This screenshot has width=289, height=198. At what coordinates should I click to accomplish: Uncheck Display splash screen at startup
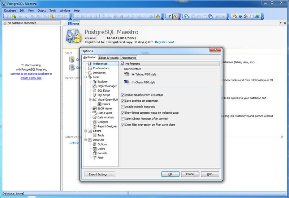(x=123, y=95)
